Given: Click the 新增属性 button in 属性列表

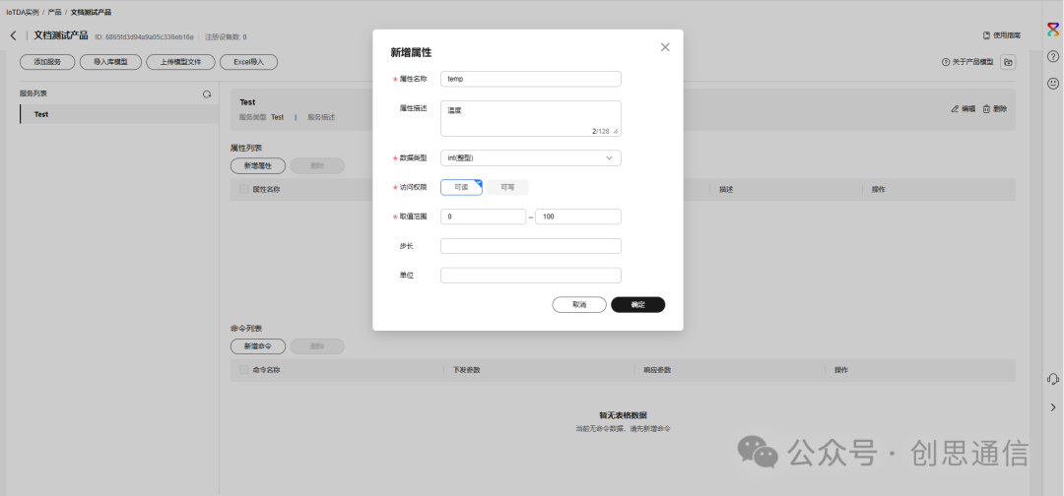Looking at the screenshot, I should [x=258, y=166].
